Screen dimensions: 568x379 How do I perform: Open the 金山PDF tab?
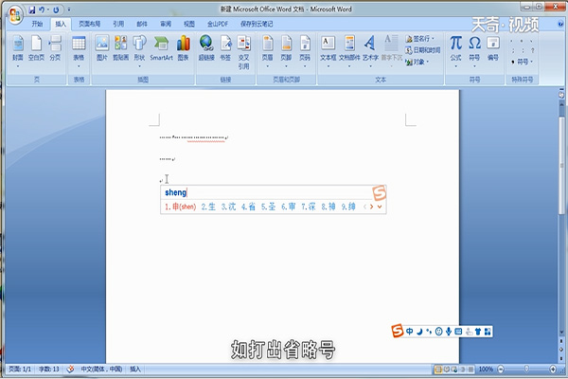pos(218,24)
